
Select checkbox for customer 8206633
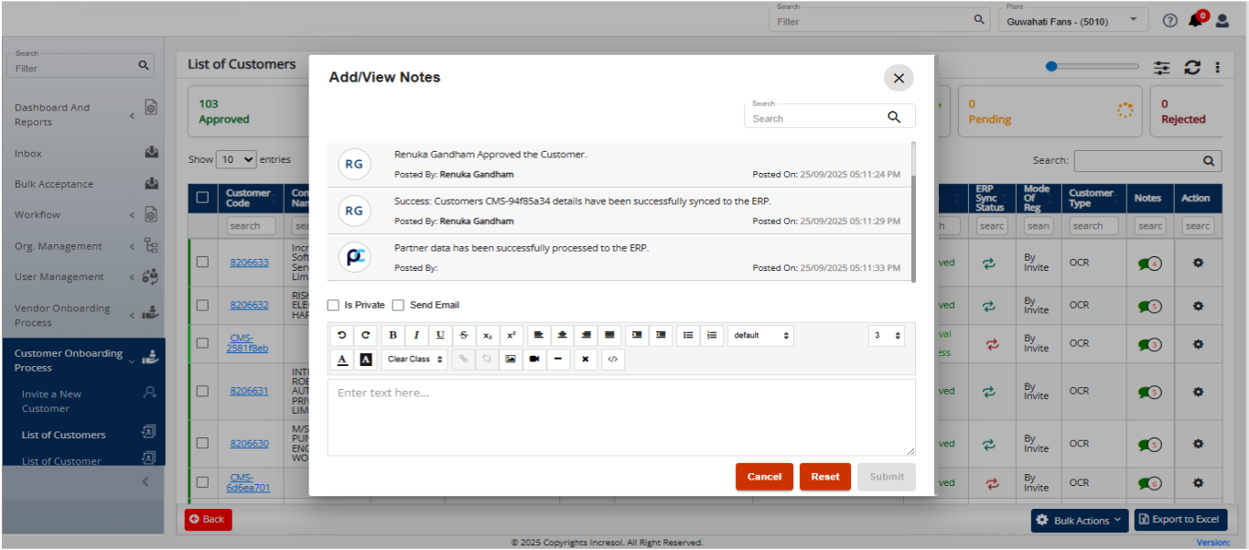203,262
